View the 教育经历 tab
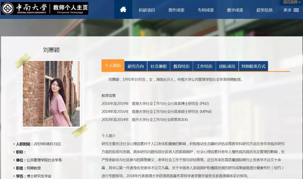 click(181, 66)
